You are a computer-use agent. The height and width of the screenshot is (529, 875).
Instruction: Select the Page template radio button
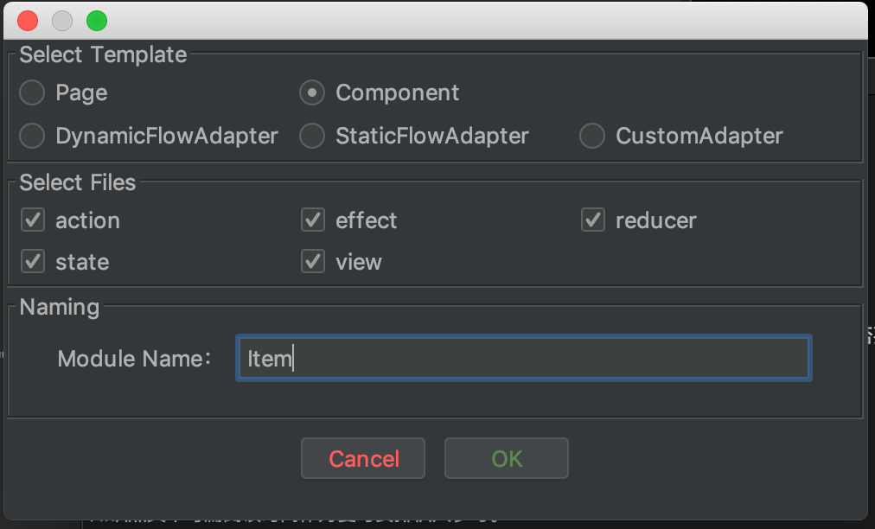coord(32,92)
